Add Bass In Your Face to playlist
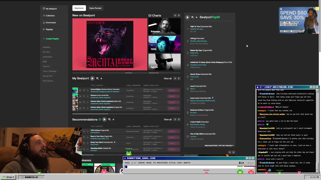Screen dimensions: 321x180 pos(88,137)
